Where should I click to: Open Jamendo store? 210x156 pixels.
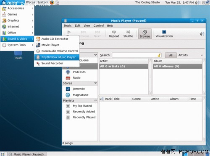79,89
